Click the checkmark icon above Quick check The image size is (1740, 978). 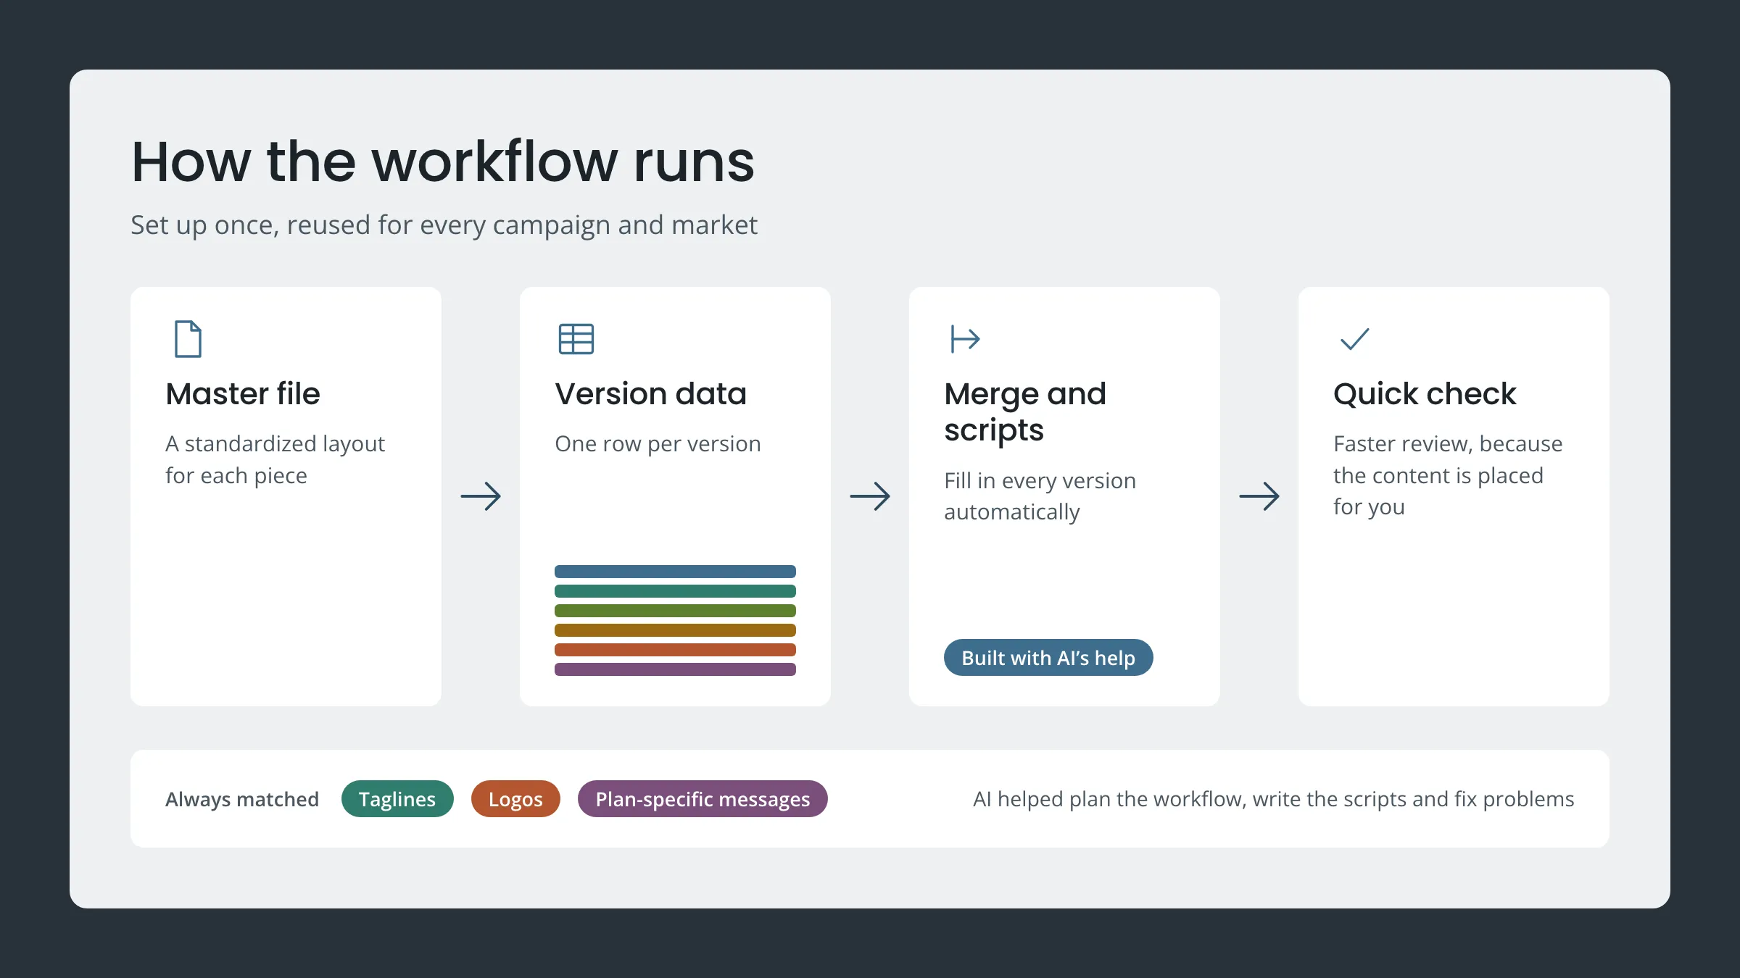point(1354,339)
